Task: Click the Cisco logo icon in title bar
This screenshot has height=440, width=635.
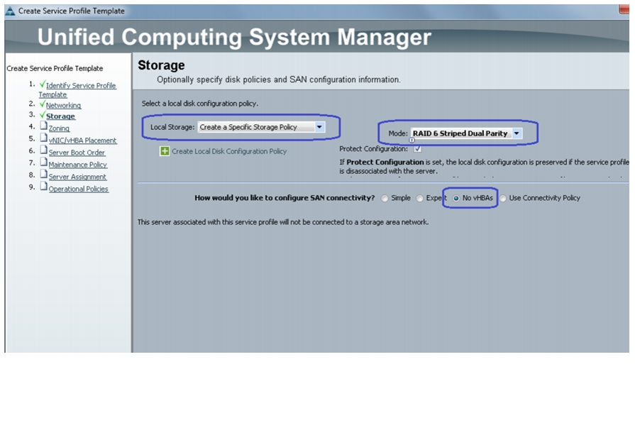Action: (10, 11)
